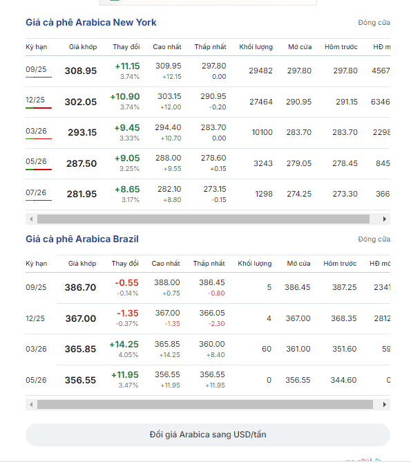This screenshot has width=411, height=463.
Task: Click left scroll arrow of New York table
Action: (x=31, y=219)
